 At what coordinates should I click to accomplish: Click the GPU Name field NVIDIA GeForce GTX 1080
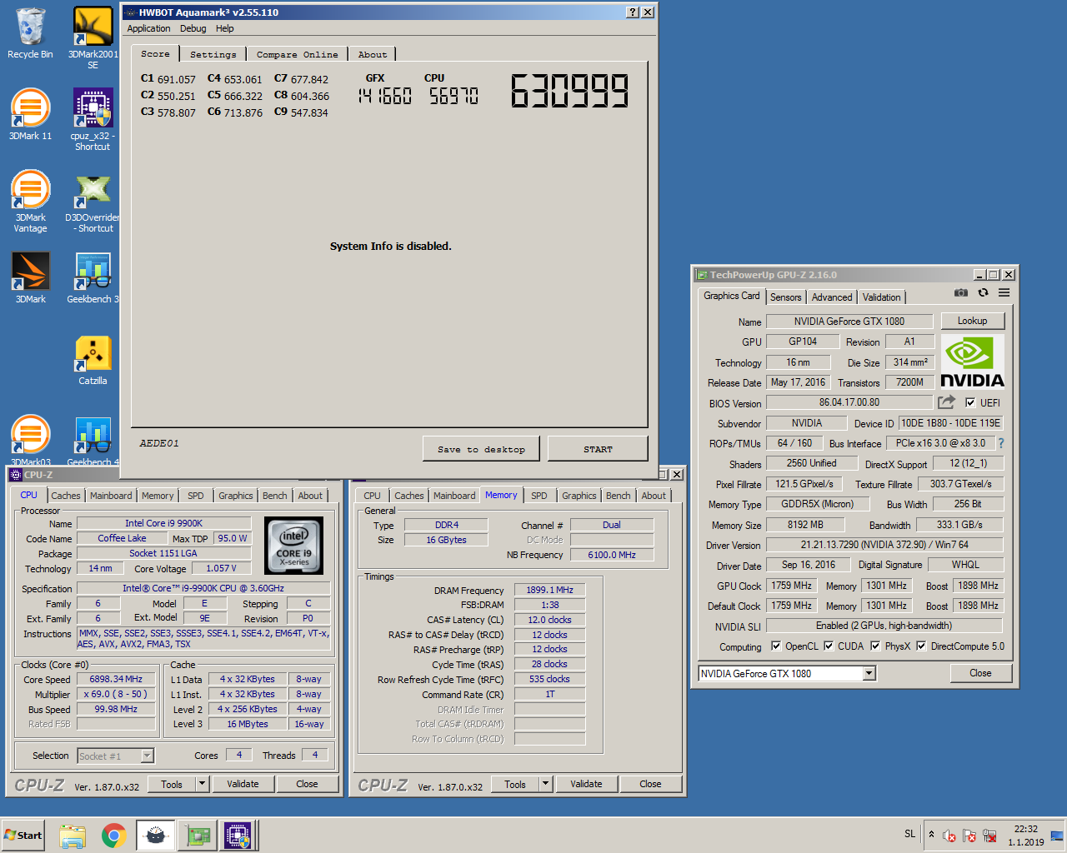click(x=849, y=321)
